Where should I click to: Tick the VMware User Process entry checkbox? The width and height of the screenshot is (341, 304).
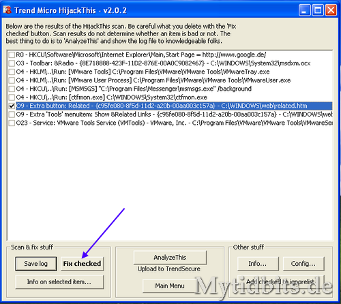[x=12, y=80]
